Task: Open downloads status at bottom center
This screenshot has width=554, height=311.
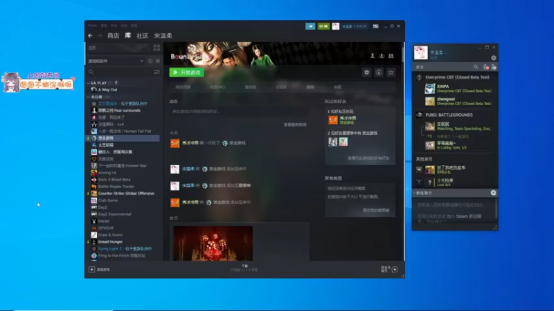Action: point(244,268)
